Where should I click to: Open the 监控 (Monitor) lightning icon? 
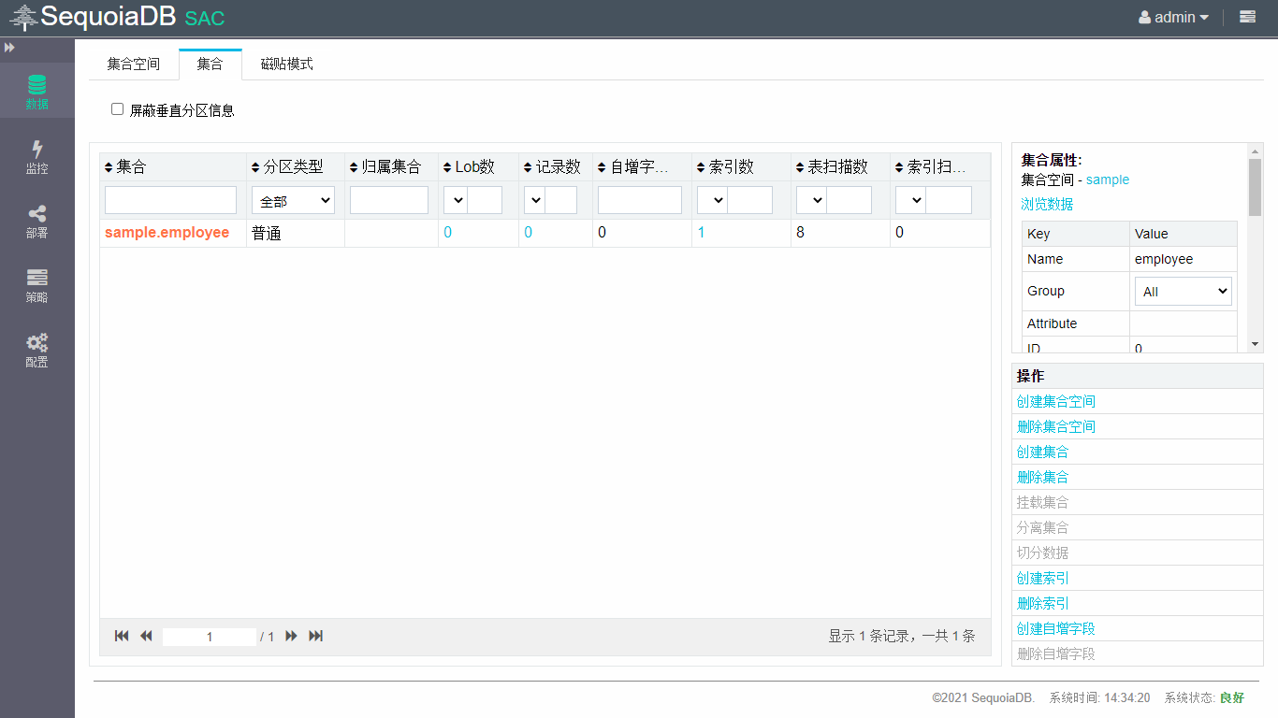(36, 156)
